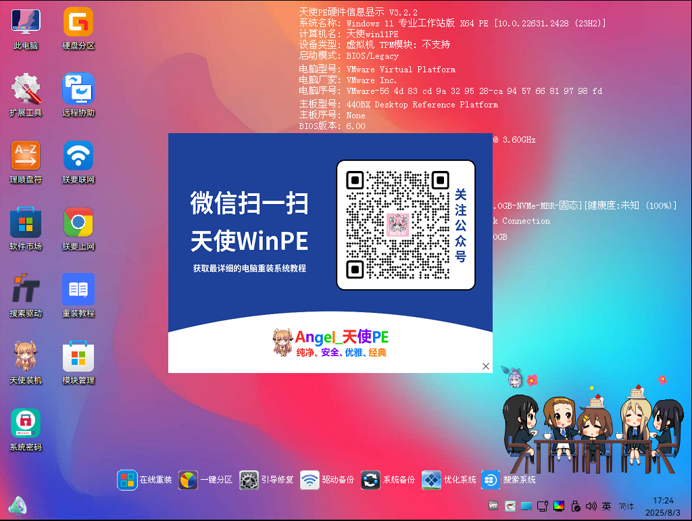Click the teacup tray icon
The height and width of the screenshot is (521, 692).
coord(510,506)
